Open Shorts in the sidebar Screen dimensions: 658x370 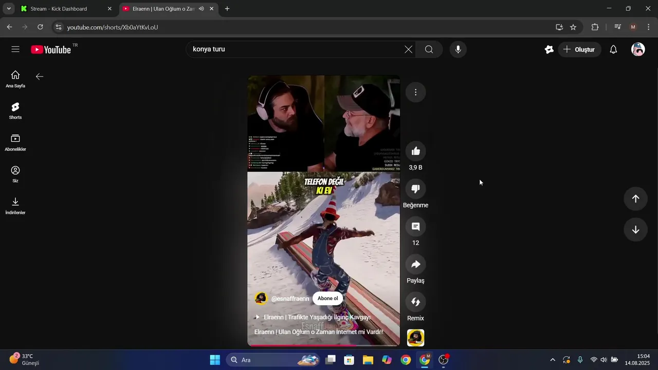point(15,110)
